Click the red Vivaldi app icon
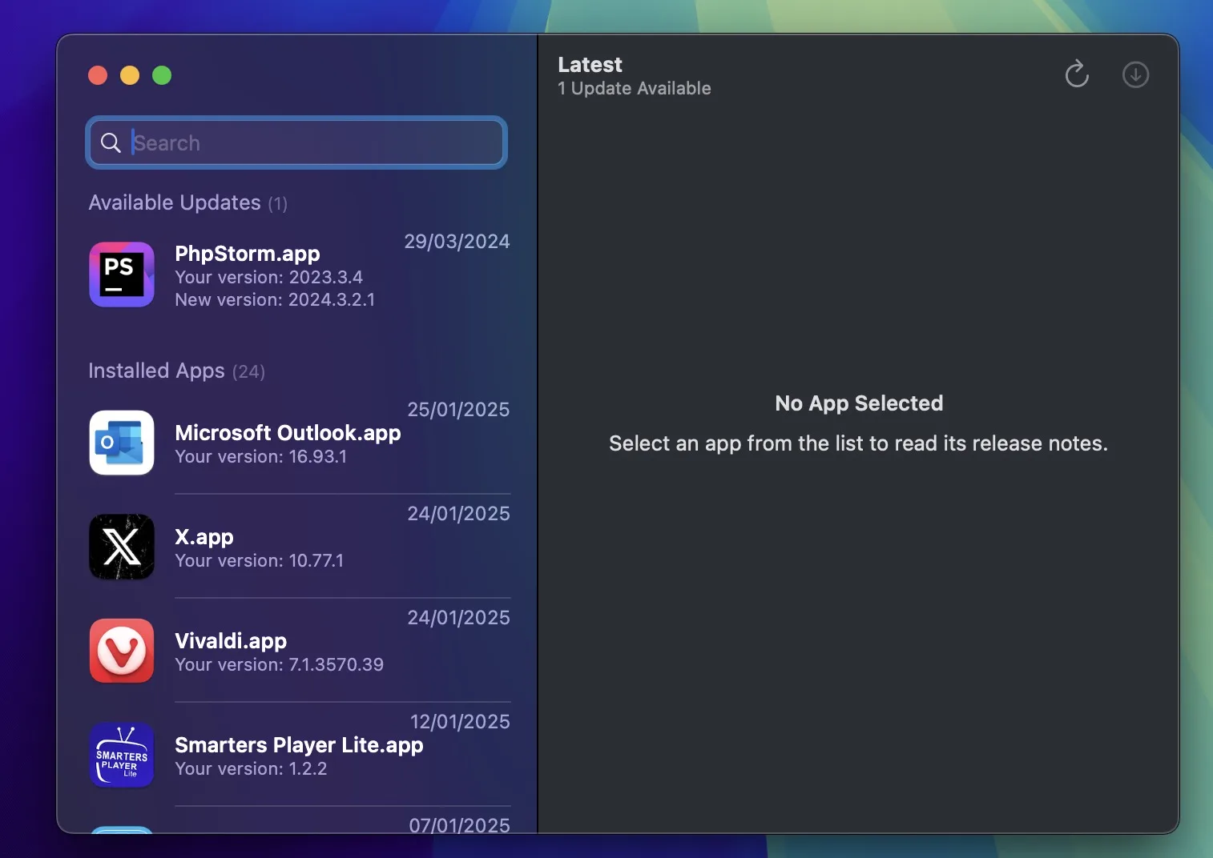Screen dimensions: 1213x858 point(122,651)
